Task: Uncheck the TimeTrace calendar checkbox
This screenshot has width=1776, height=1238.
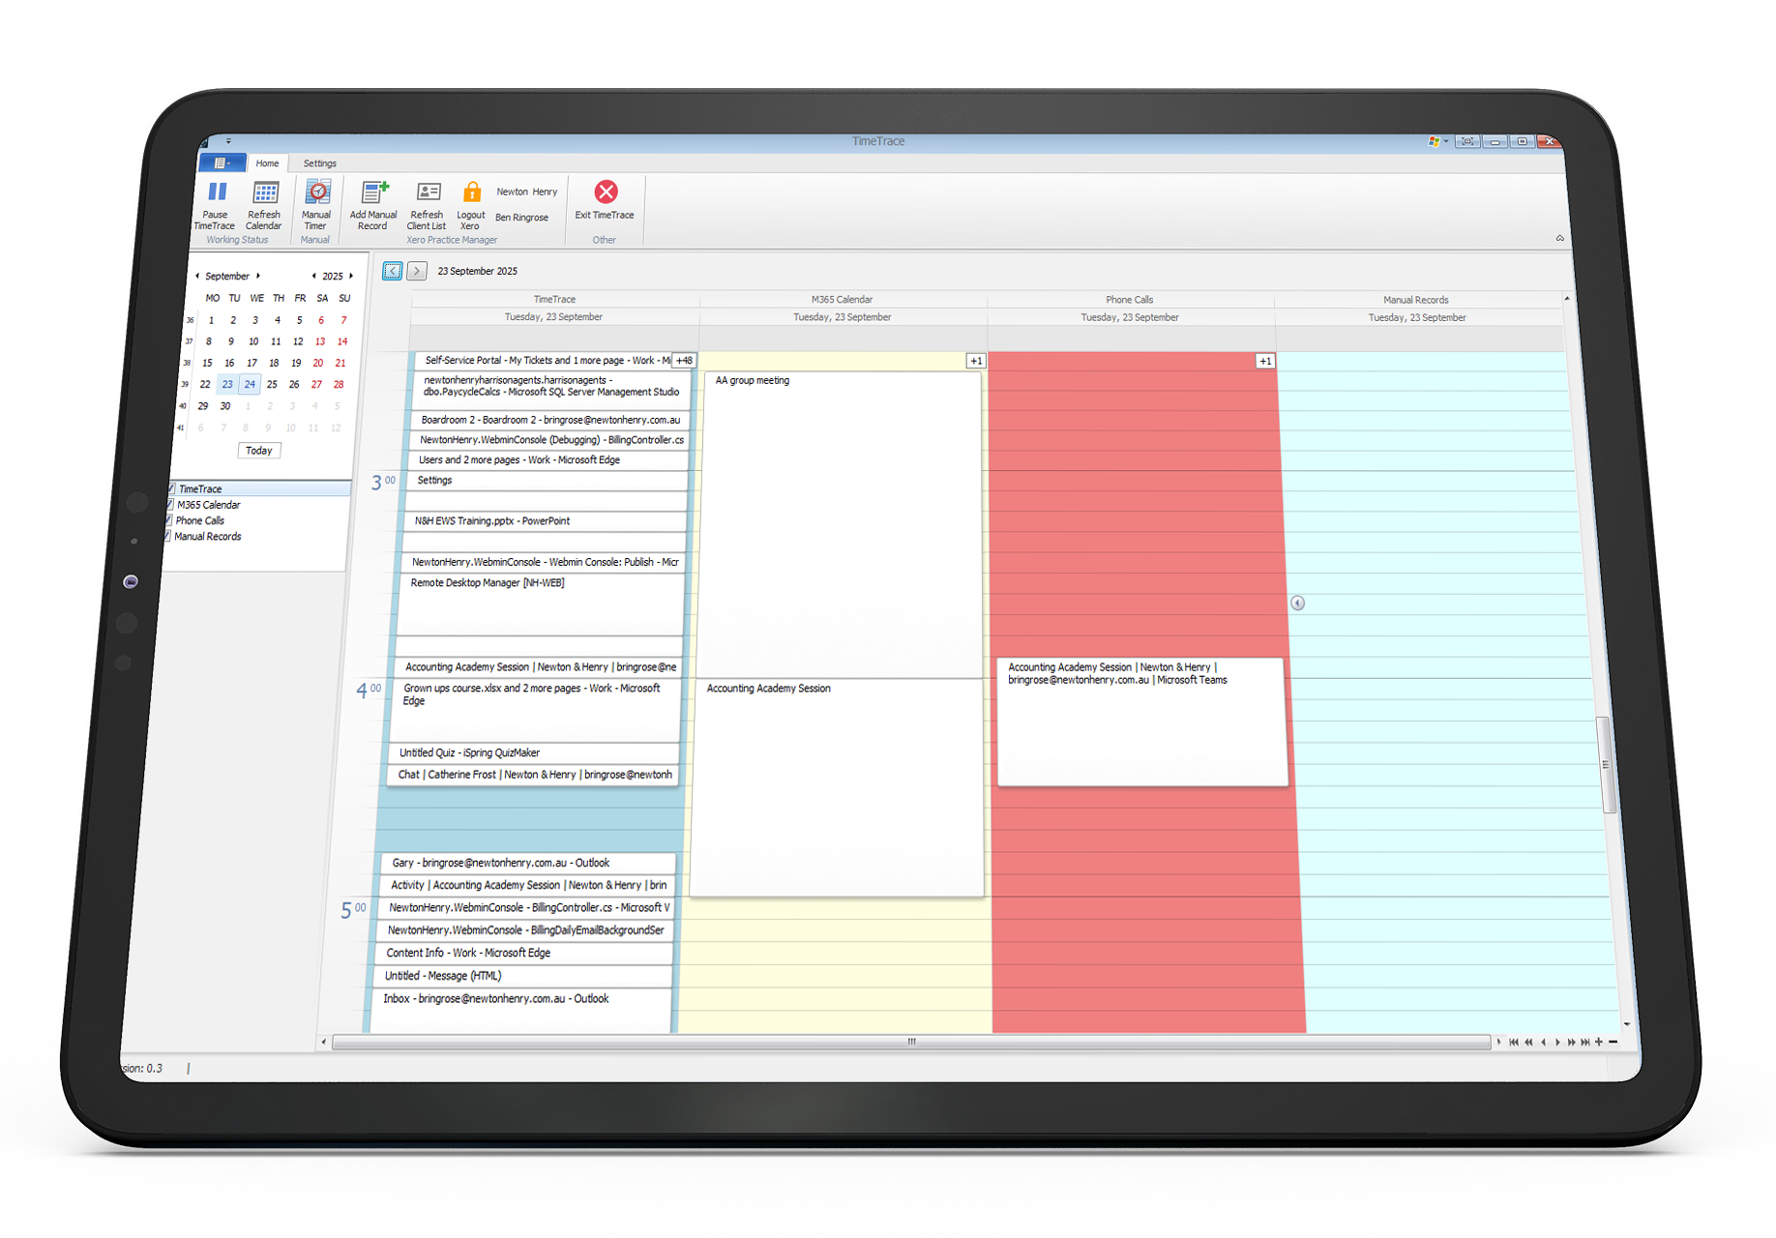Action: tap(171, 489)
